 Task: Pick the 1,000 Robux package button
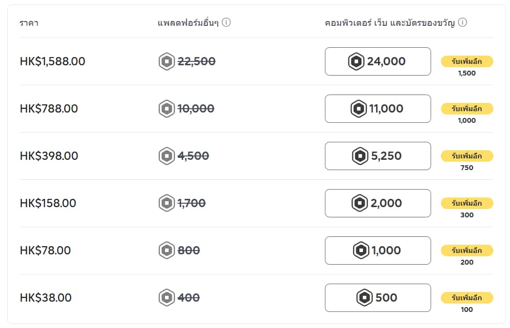378,251
